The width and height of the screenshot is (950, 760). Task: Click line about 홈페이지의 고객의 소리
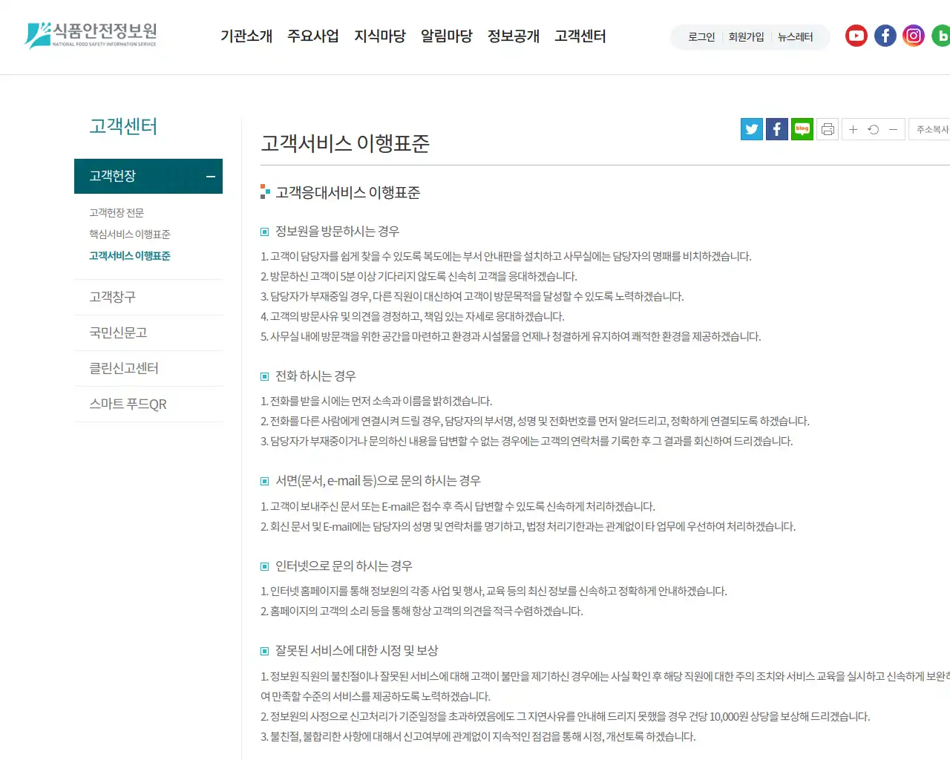(x=422, y=612)
